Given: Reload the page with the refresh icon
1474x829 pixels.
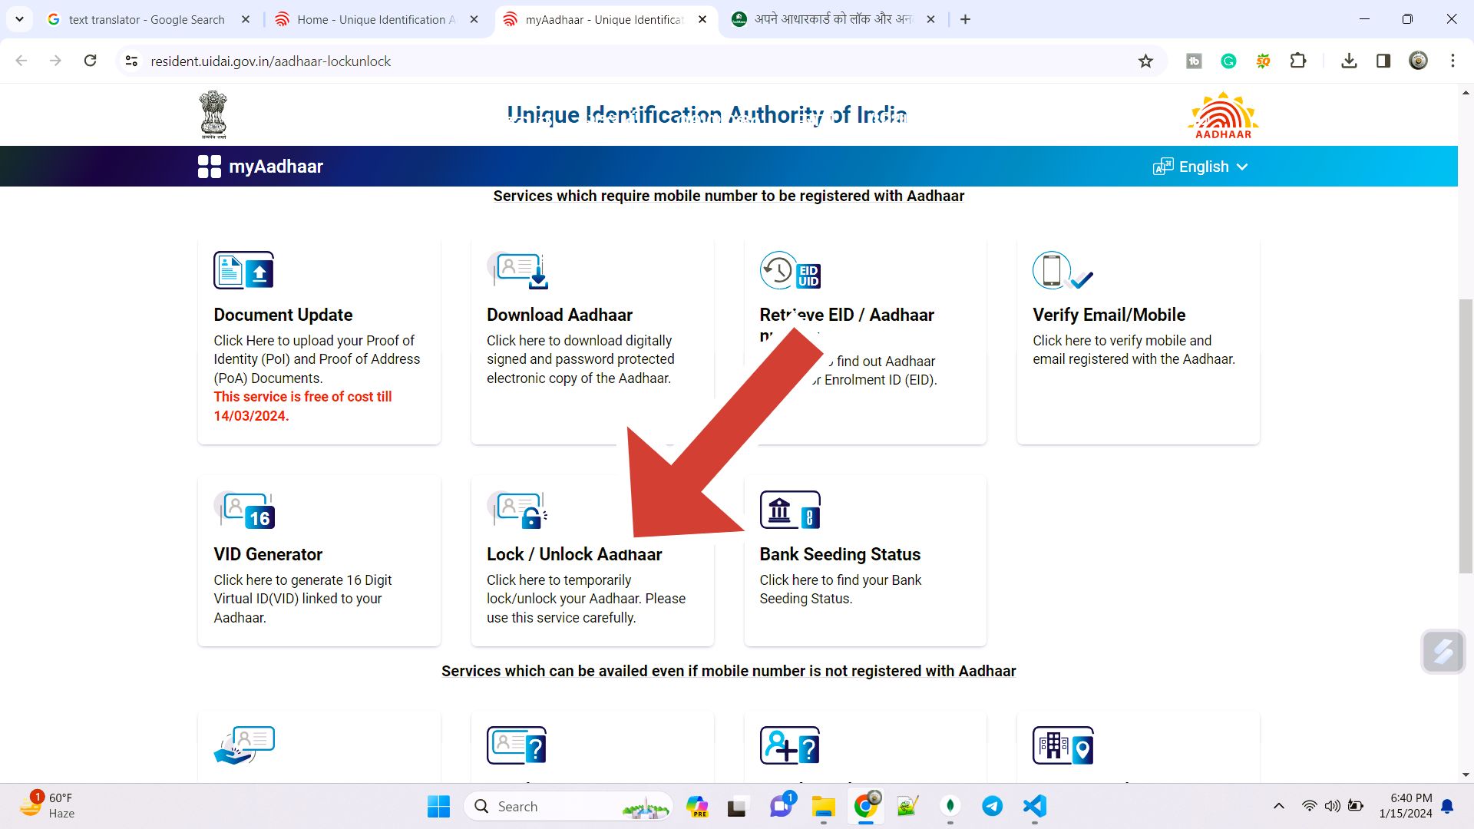Looking at the screenshot, I should coord(90,61).
